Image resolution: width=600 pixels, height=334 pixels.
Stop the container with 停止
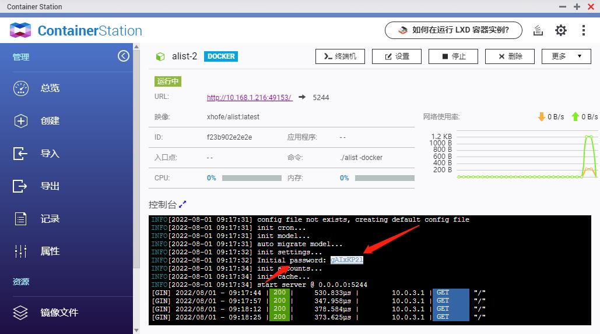[x=454, y=56]
